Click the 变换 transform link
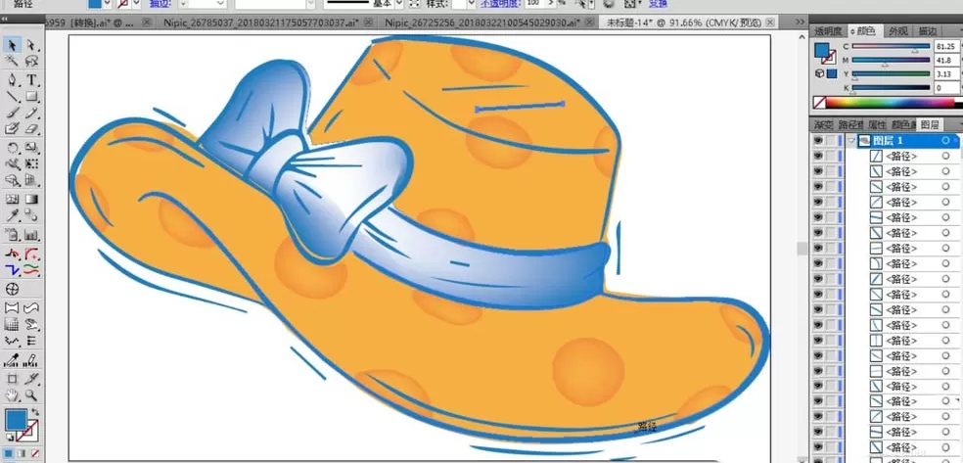The width and height of the screenshot is (963, 463). 658,4
